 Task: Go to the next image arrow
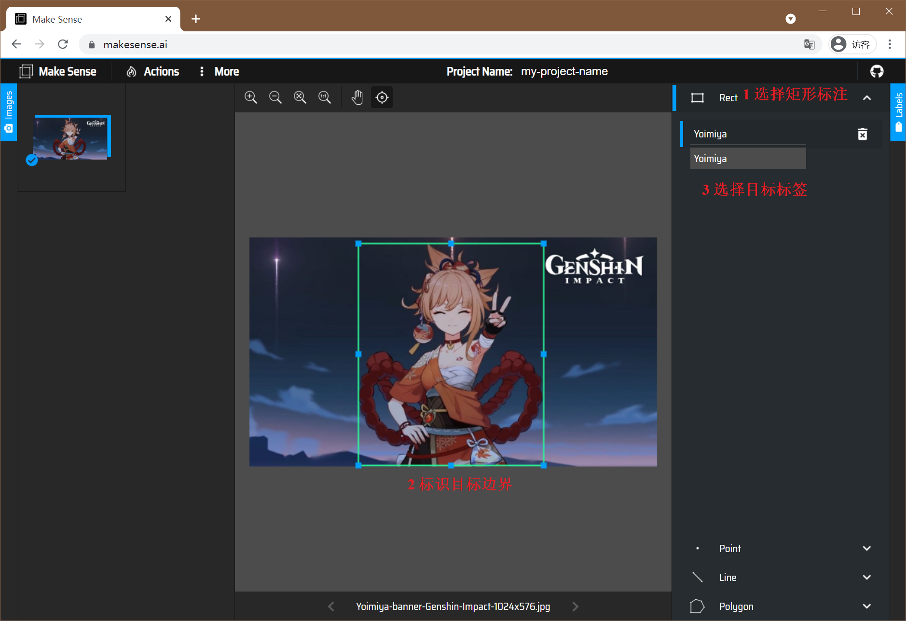coord(575,607)
